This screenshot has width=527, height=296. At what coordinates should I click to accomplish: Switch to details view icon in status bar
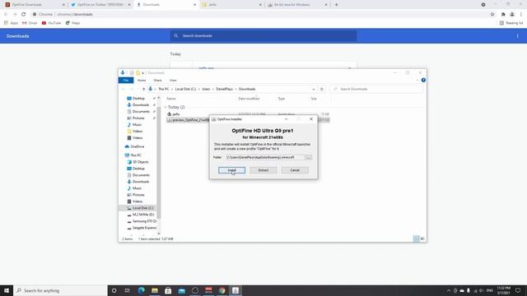point(416,238)
